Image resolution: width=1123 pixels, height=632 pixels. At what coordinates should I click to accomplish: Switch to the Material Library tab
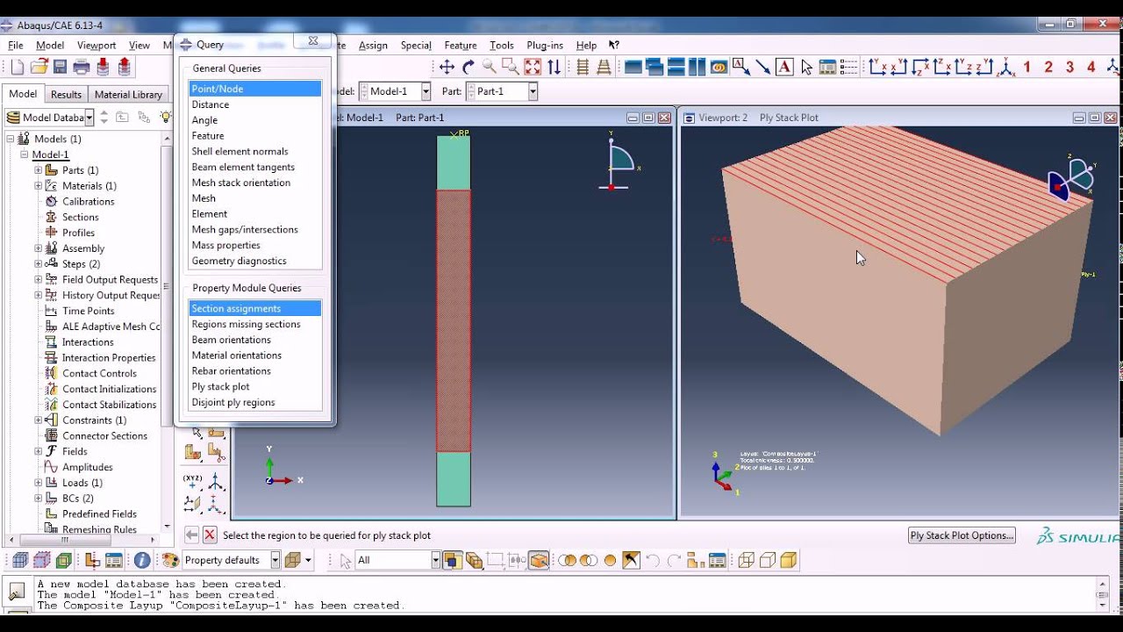pos(128,94)
